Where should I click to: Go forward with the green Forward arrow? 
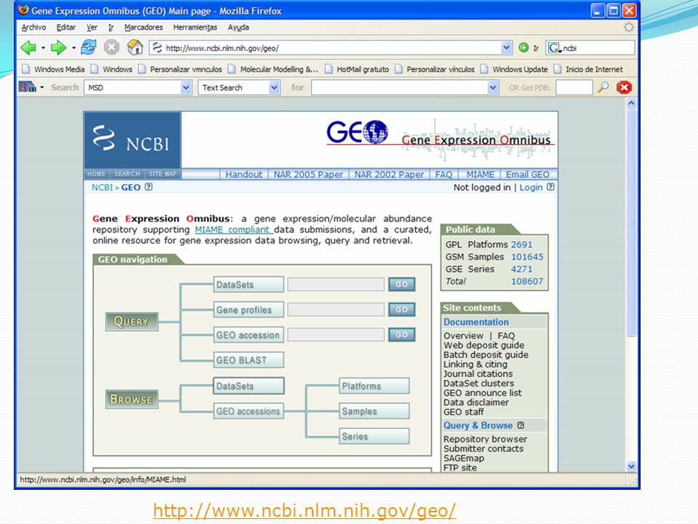[58, 47]
